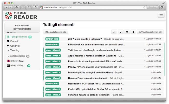Click SPIDER-MAC tag on the PDF Editor row
This screenshot has height=104, width=169.
coord(52,84)
